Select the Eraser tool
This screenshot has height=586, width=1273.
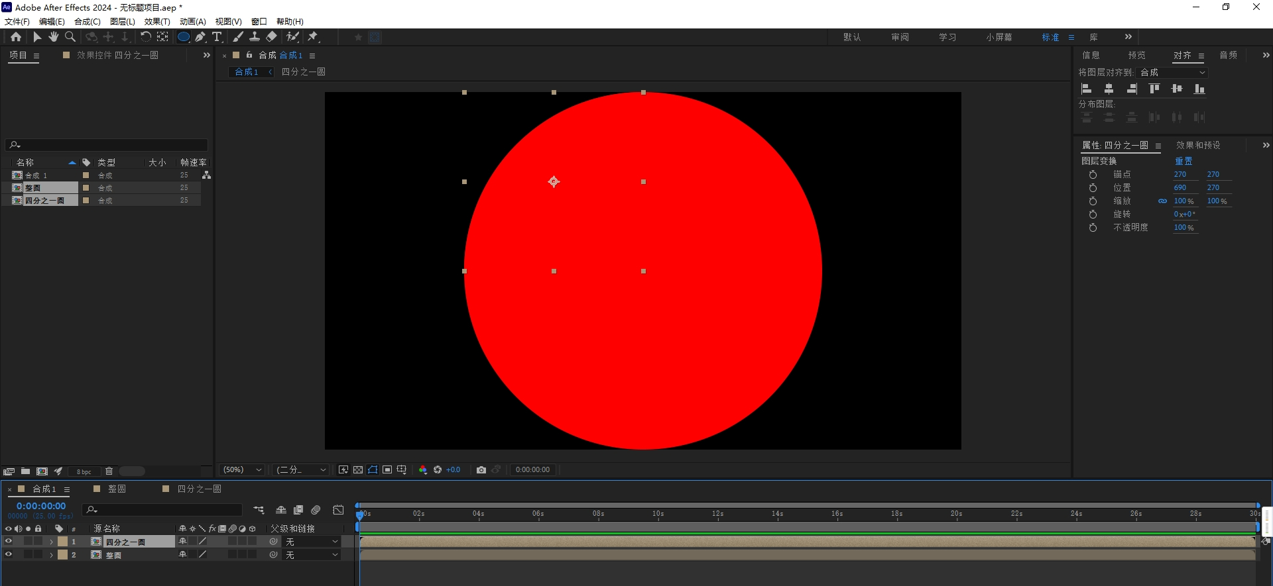click(x=271, y=37)
